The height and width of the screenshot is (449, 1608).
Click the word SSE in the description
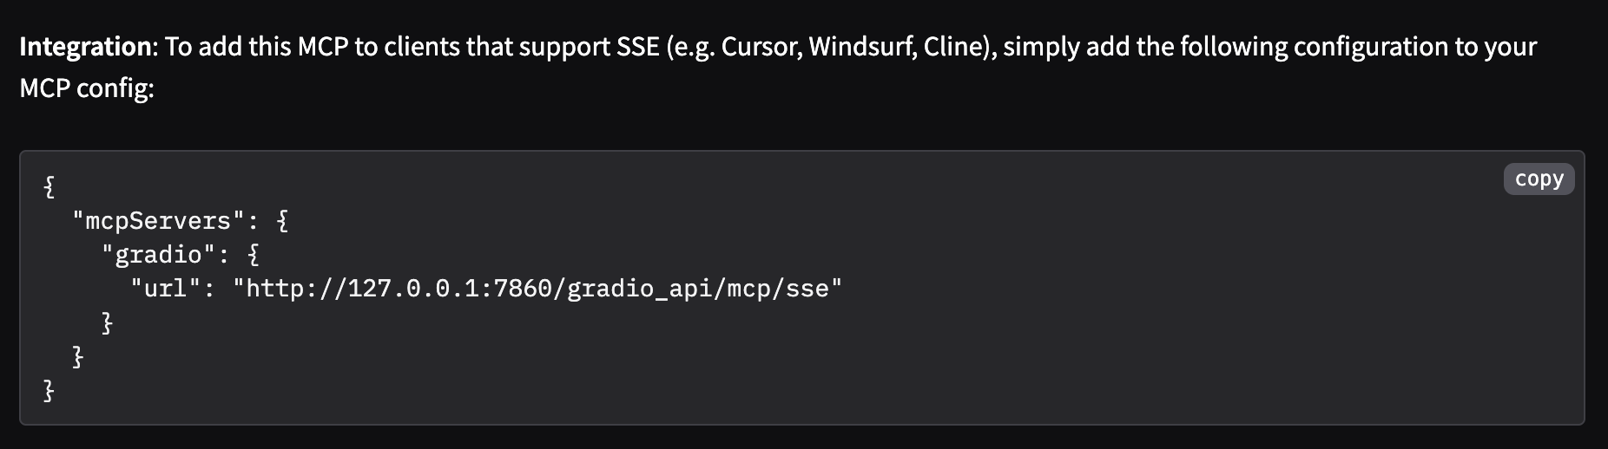[637, 47]
